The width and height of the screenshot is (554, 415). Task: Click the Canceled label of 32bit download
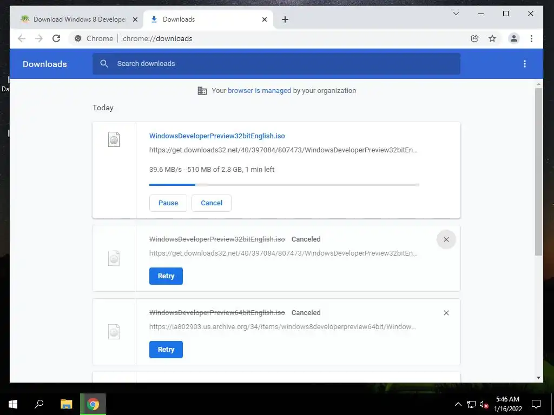306,239
